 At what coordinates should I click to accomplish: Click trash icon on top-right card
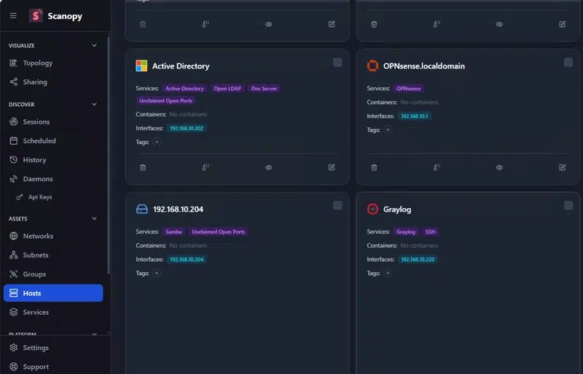(x=374, y=24)
